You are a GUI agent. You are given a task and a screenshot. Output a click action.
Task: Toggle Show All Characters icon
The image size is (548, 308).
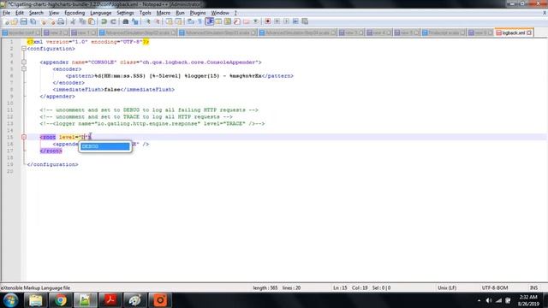(x=200, y=21)
